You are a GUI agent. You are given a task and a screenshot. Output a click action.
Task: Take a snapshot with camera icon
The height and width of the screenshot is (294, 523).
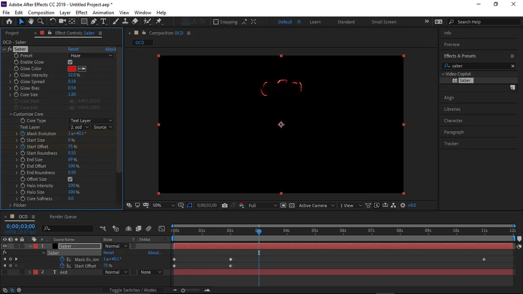[x=225, y=205]
